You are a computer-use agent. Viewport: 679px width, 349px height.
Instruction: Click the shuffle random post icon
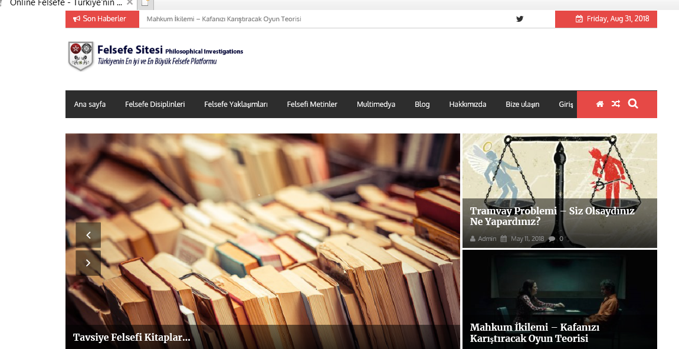pyautogui.click(x=616, y=104)
